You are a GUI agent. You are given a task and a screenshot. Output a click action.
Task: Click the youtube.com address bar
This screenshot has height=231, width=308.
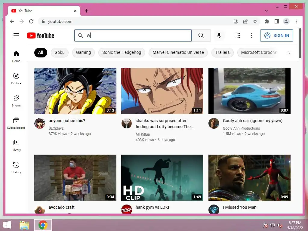pyautogui.click(x=136, y=21)
